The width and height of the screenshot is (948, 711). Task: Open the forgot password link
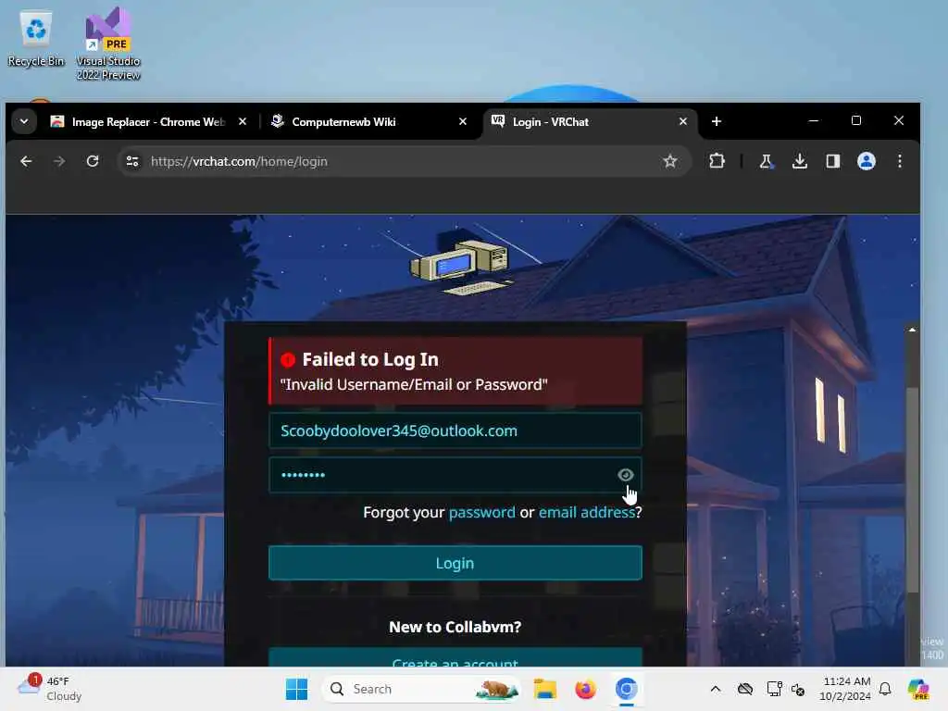(x=481, y=513)
